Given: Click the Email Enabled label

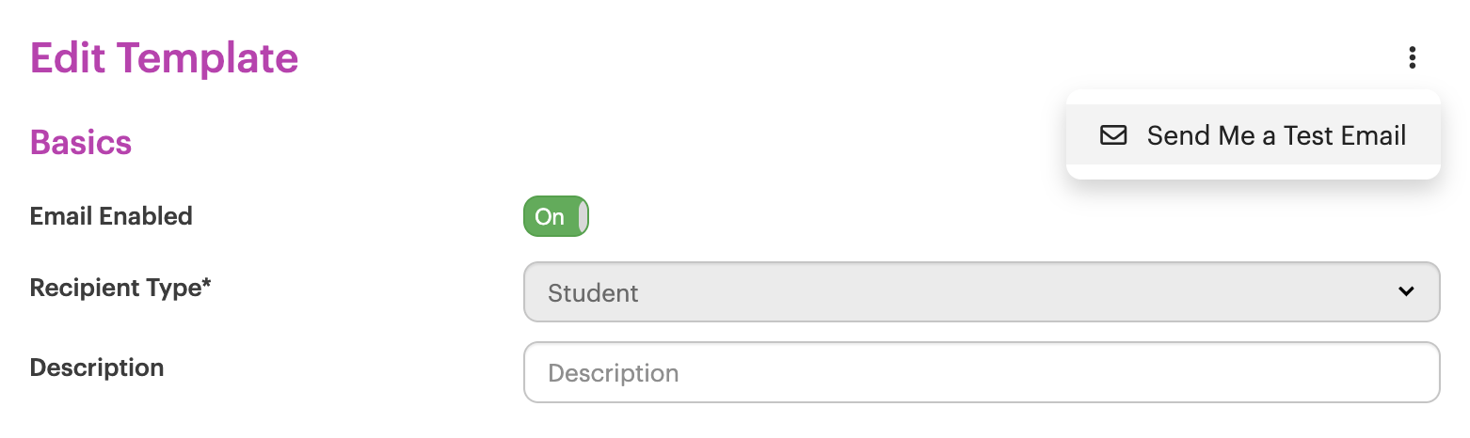Looking at the screenshot, I should pos(111,216).
